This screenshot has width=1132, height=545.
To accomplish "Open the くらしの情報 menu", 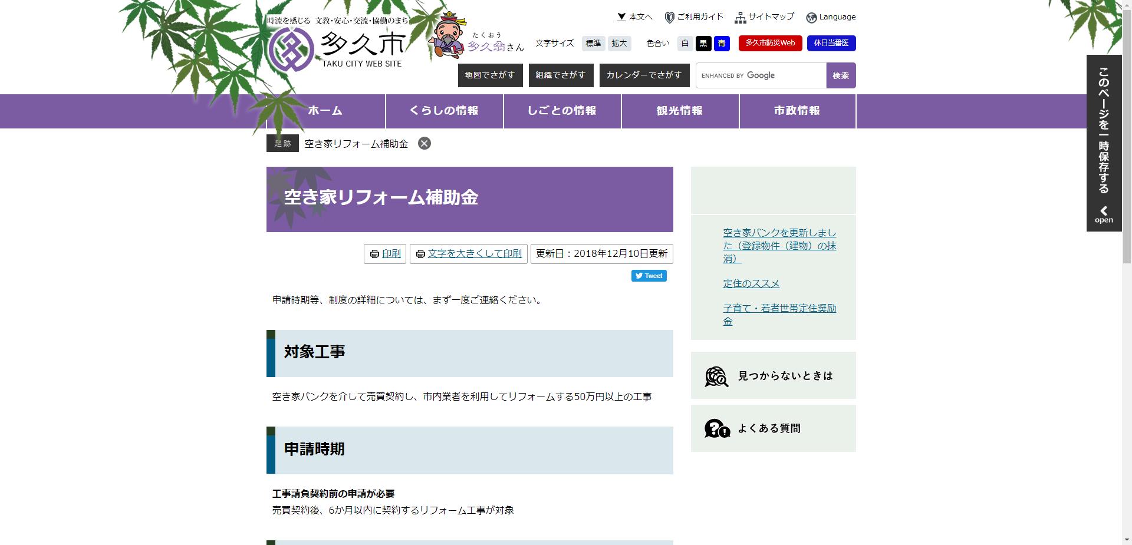I will (445, 111).
